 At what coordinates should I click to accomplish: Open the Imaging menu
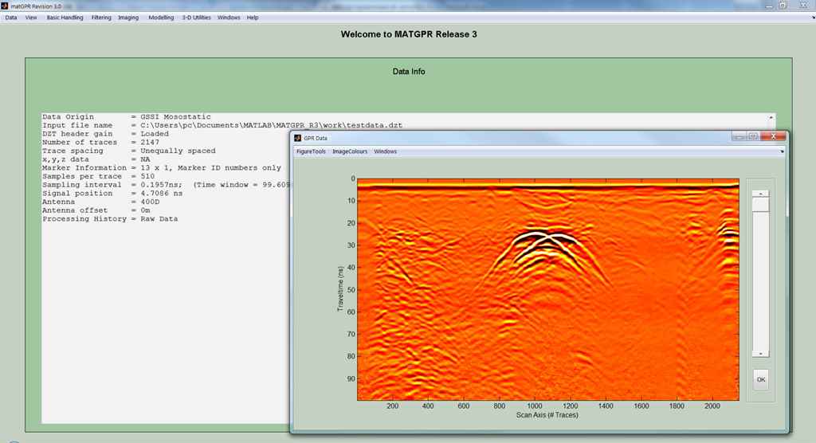coord(128,18)
